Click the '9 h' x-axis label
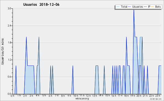The width and height of the screenshot is (164, 101). click(69, 96)
